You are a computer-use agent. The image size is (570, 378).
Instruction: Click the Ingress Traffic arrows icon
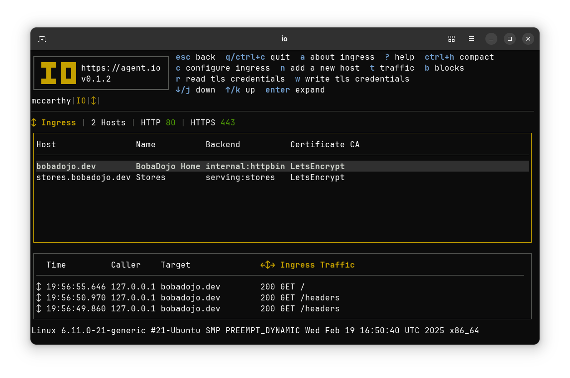pyautogui.click(x=267, y=265)
